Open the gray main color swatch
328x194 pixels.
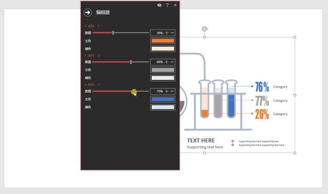click(163, 70)
